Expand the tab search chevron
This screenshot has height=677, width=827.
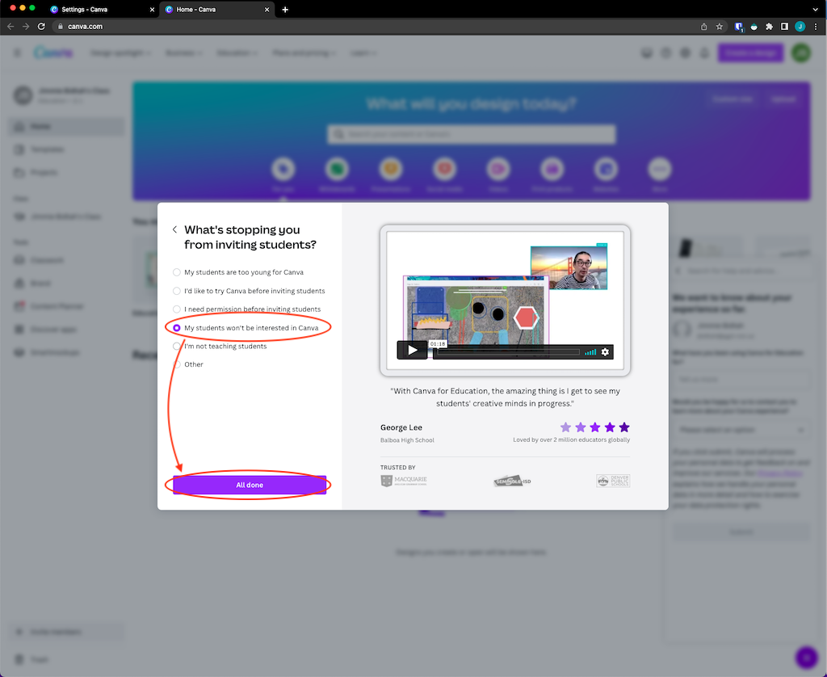(x=816, y=10)
